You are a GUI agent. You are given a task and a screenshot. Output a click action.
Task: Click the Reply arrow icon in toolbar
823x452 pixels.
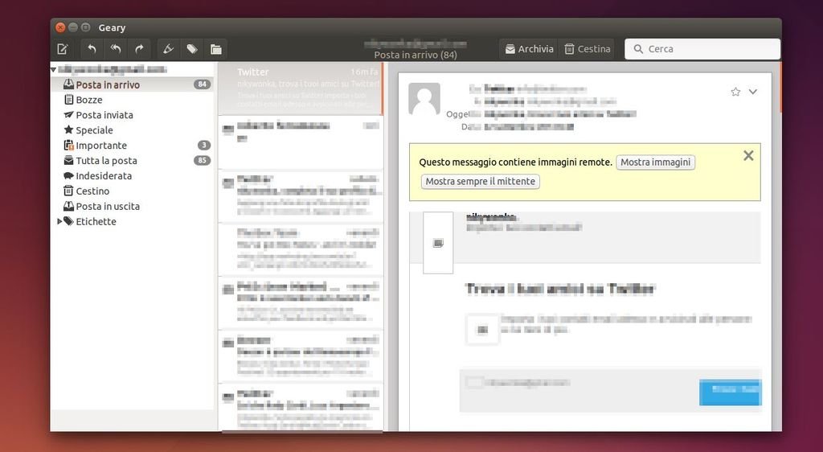(x=92, y=49)
